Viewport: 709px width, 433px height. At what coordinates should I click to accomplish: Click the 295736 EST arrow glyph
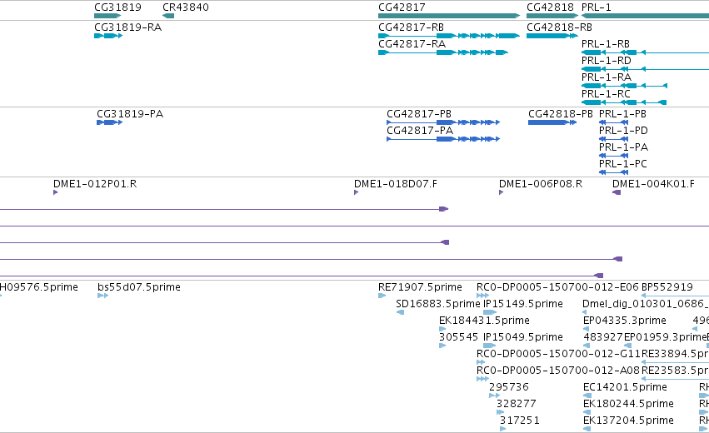(494, 396)
